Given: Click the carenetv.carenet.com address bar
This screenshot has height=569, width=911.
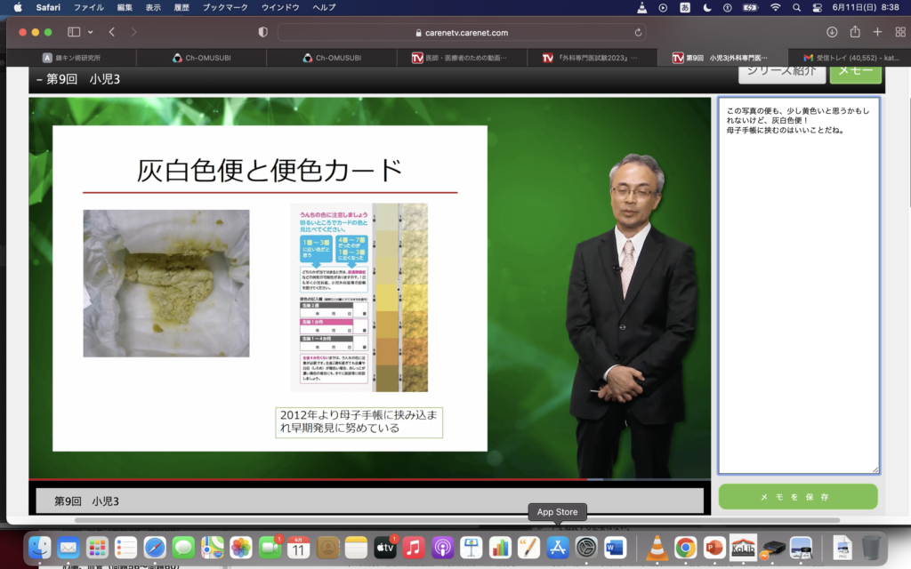Looking at the screenshot, I should (461, 32).
